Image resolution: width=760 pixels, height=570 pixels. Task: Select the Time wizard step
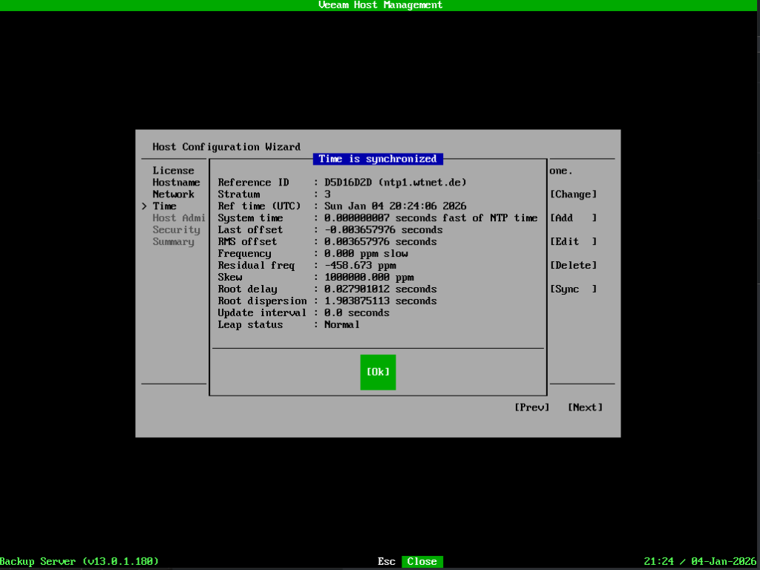point(164,206)
